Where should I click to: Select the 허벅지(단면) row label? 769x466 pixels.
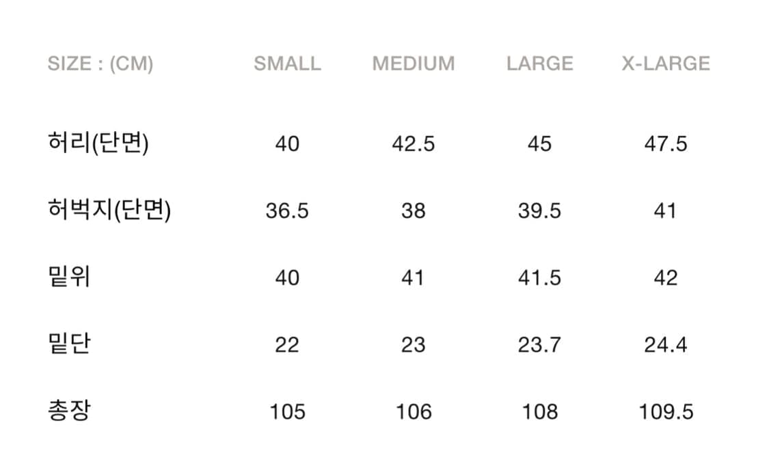coord(109,210)
